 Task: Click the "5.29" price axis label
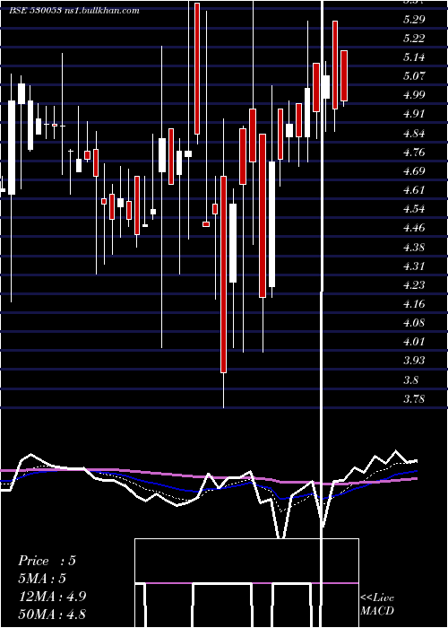(414, 19)
